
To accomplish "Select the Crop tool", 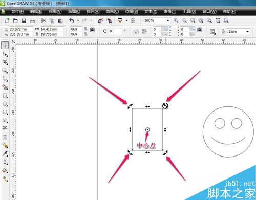I will (x=5, y=62).
